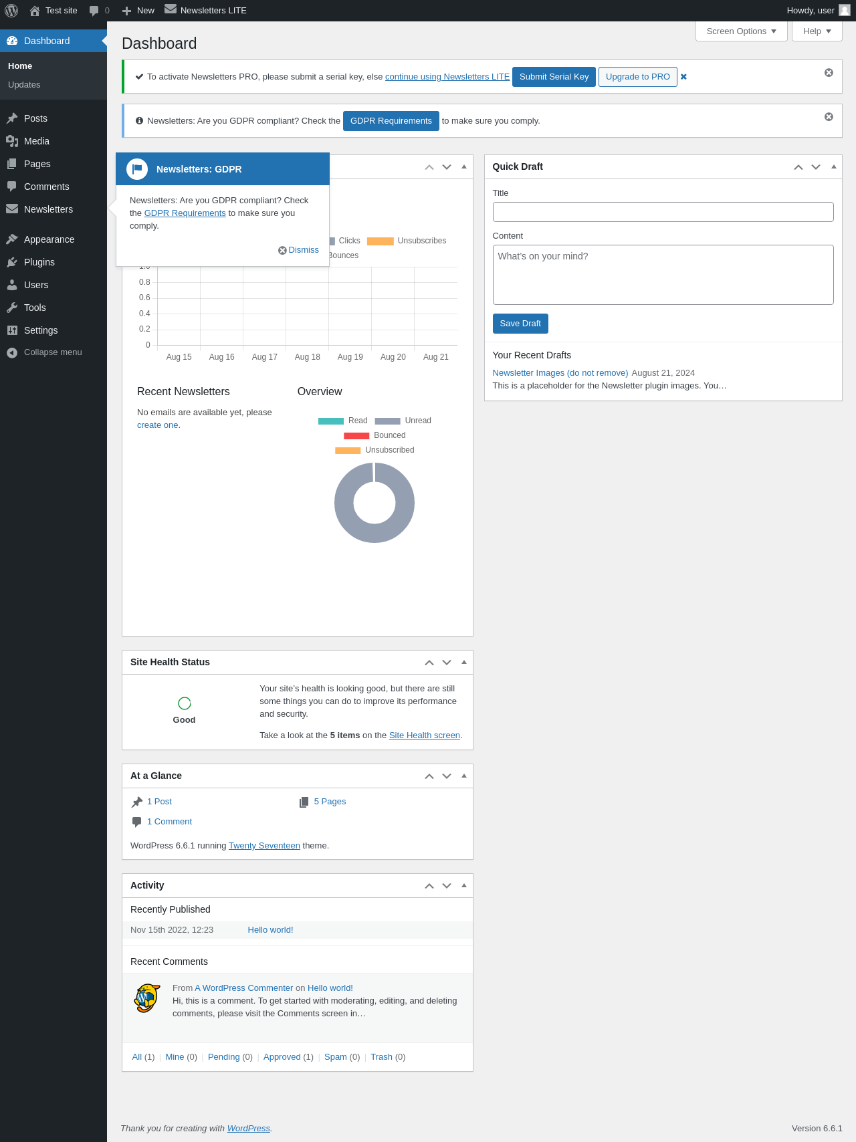Toggle the Bounced legend in Overview chart
Screen dimensions: 856x1142
[374, 435]
